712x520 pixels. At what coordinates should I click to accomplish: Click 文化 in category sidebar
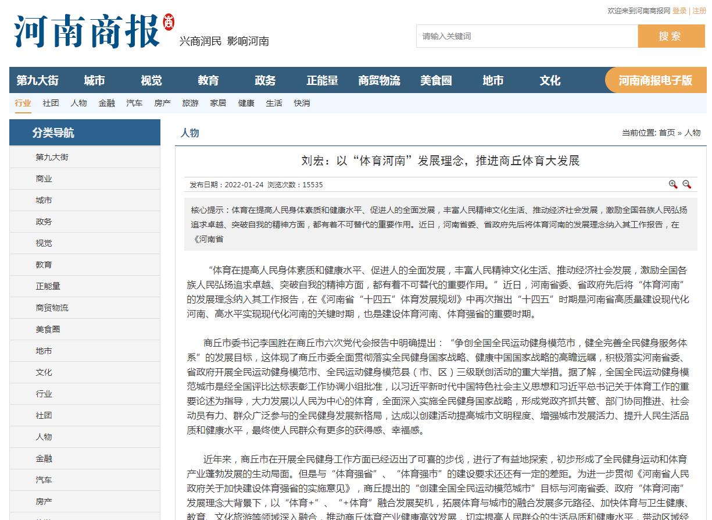[x=85, y=372]
